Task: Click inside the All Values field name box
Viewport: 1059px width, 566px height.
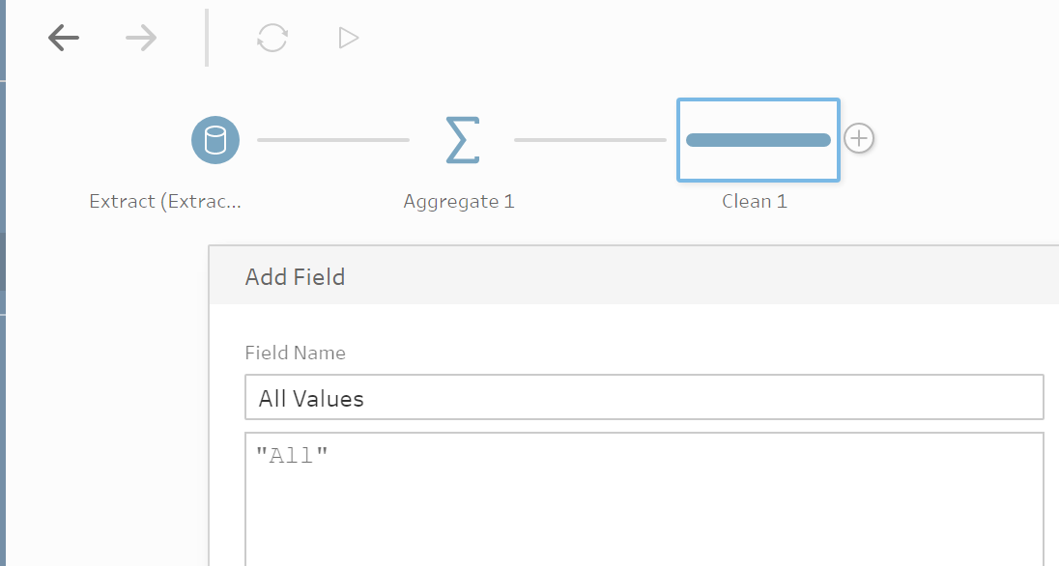Action: click(x=644, y=397)
